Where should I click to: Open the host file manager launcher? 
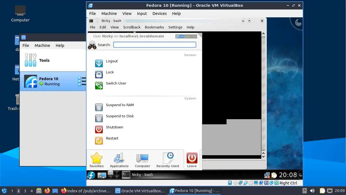(x=39, y=191)
